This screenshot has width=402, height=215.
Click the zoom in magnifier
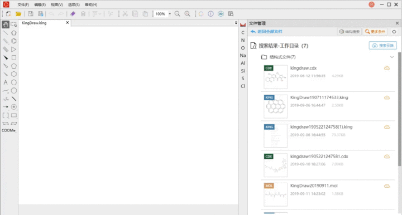(x=188, y=14)
